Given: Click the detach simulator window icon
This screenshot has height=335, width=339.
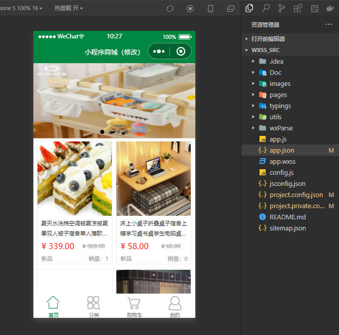Looking at the screenshot, I should (231, 9).
